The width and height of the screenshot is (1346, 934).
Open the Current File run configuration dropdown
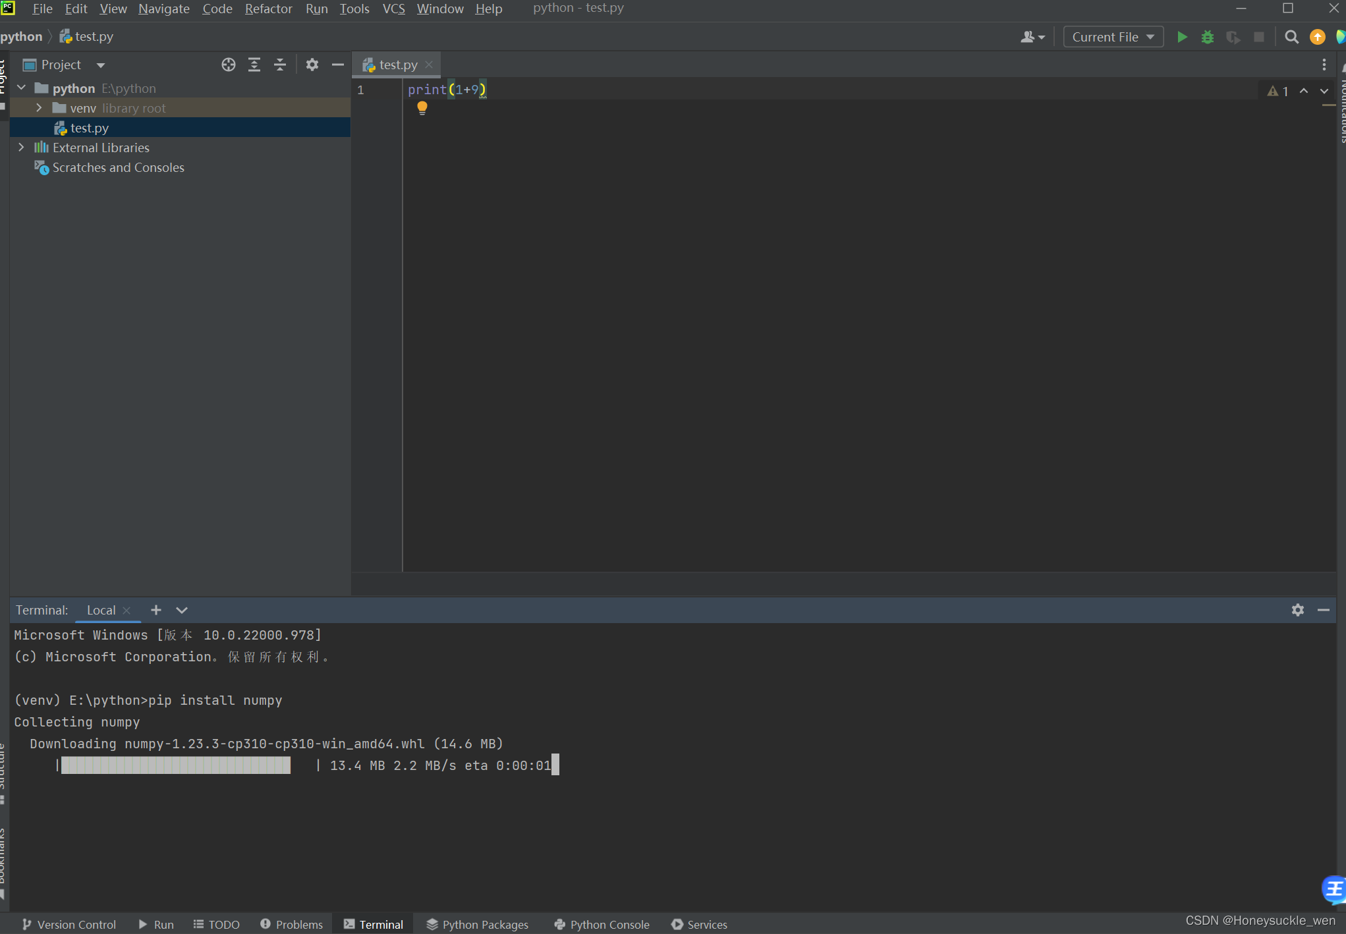click(x=1112, y=36)
